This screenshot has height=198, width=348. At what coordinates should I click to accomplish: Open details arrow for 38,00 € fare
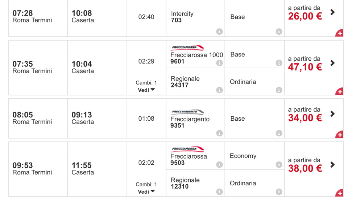(332, 165)
